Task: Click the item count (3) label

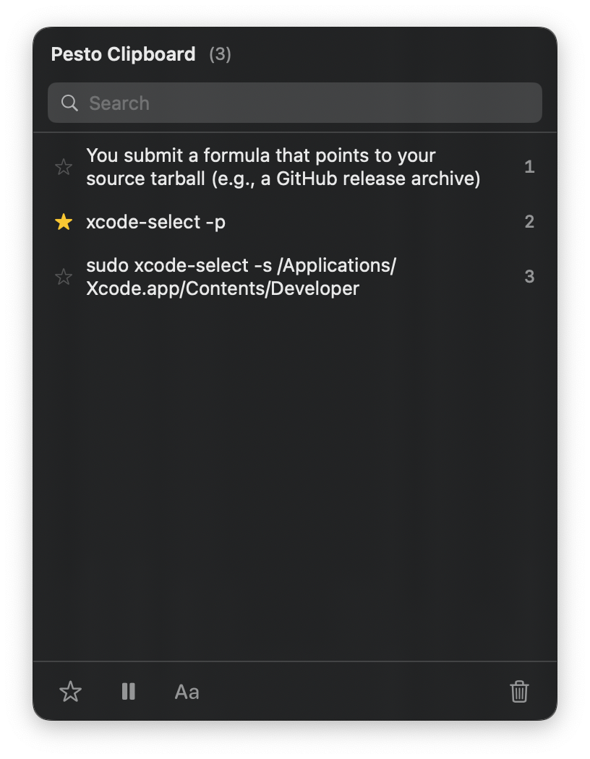Action: (222, 54)
